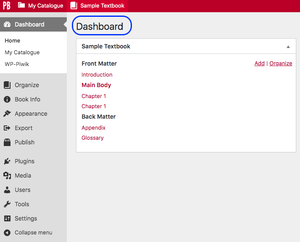300x242 pixels.
Task: Open the Plugins menu label
Action: (x=24, y=161)
